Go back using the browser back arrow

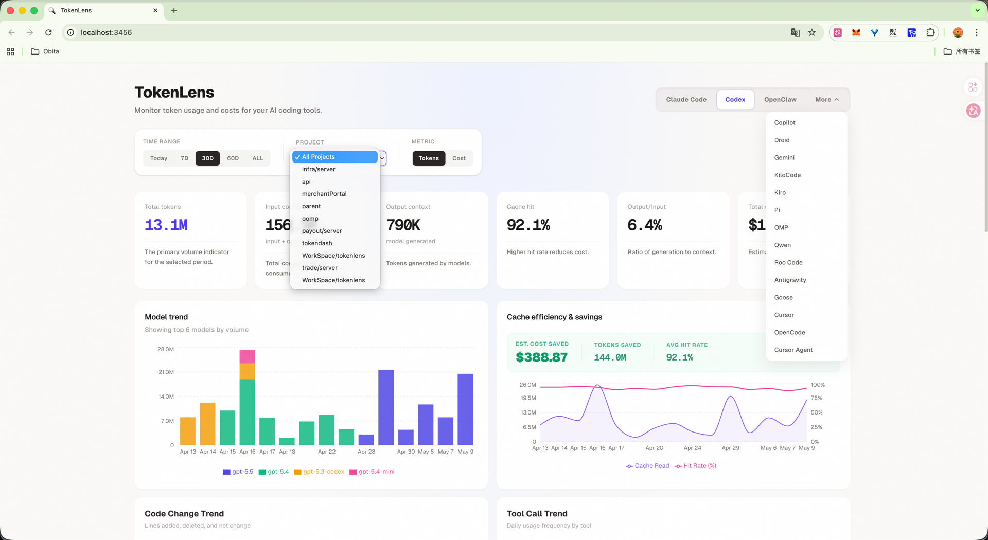[11, 32]
